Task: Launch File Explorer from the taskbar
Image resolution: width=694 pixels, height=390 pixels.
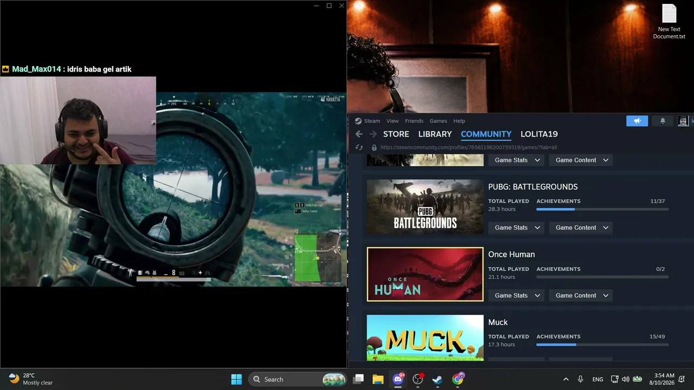Action: coord(378,379)
